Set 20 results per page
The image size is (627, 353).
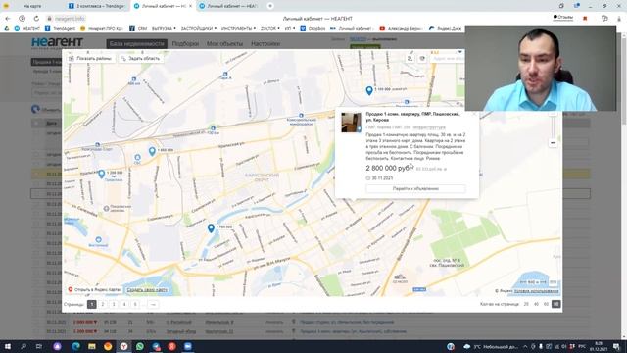coord(526,305)
